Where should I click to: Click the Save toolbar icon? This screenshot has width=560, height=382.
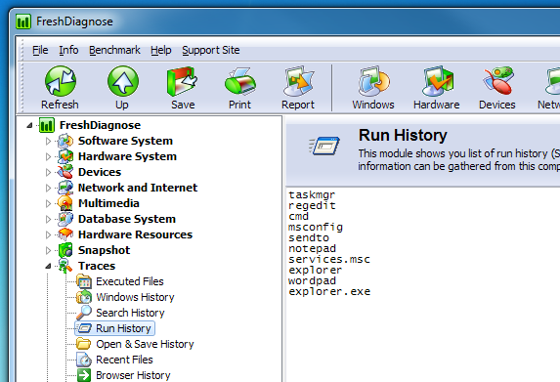click(x=182, y=81)
